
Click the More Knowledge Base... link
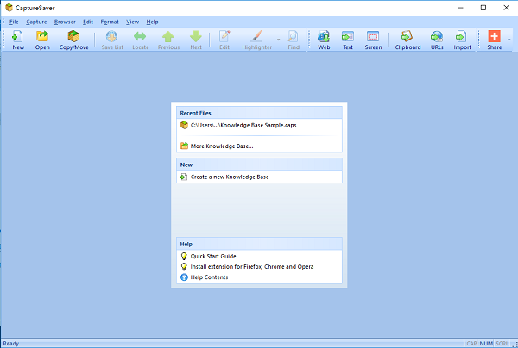pyautogui.click(x=221, y=146)
